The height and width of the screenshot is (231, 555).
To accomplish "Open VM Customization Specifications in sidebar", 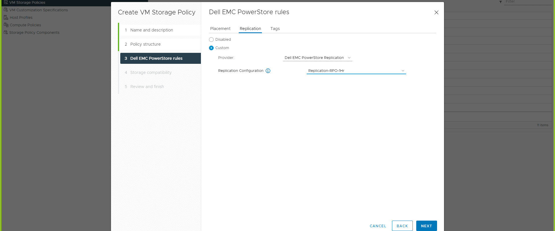I will [38, 10].
